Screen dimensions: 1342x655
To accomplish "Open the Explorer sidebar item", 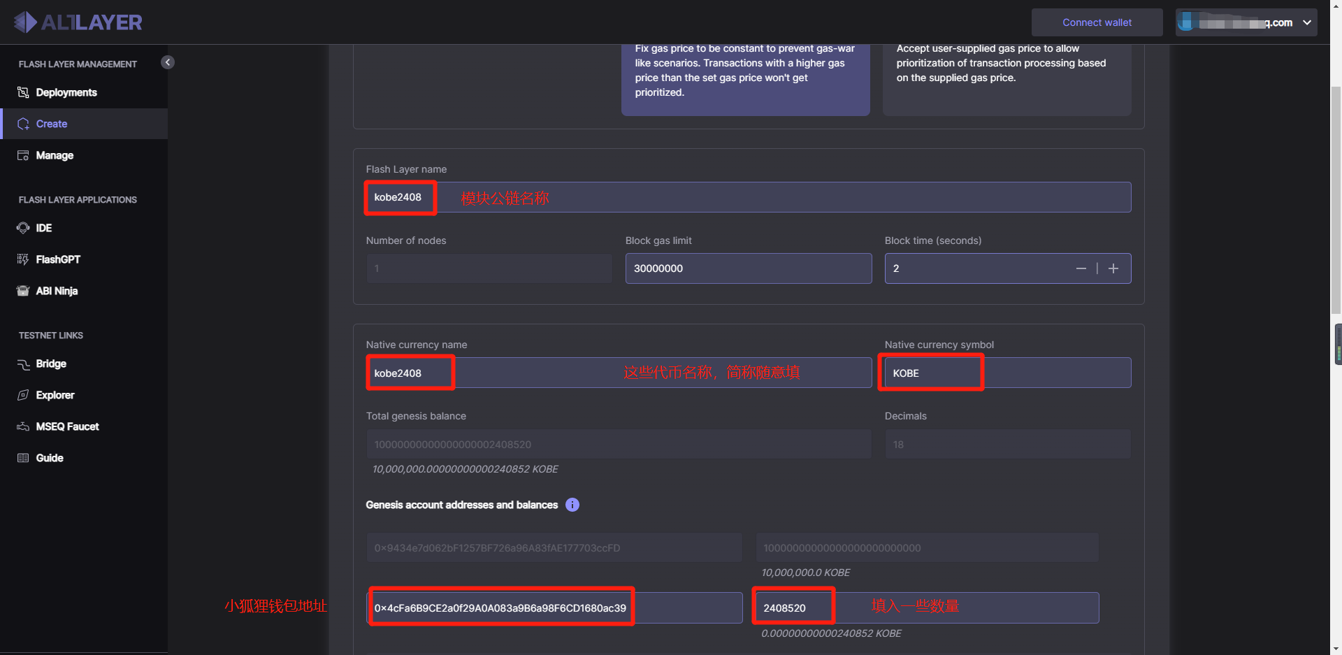I will pos(55,395).
